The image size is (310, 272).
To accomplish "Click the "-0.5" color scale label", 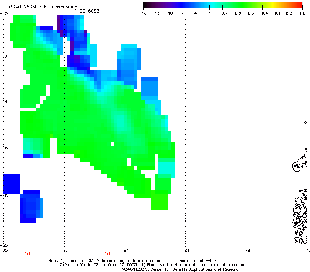I will 250,13.
